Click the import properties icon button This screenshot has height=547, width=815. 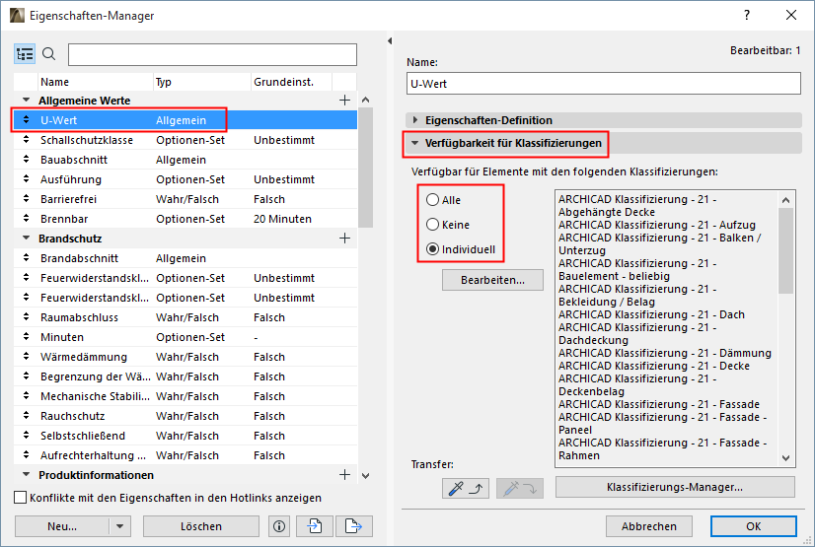315,526
